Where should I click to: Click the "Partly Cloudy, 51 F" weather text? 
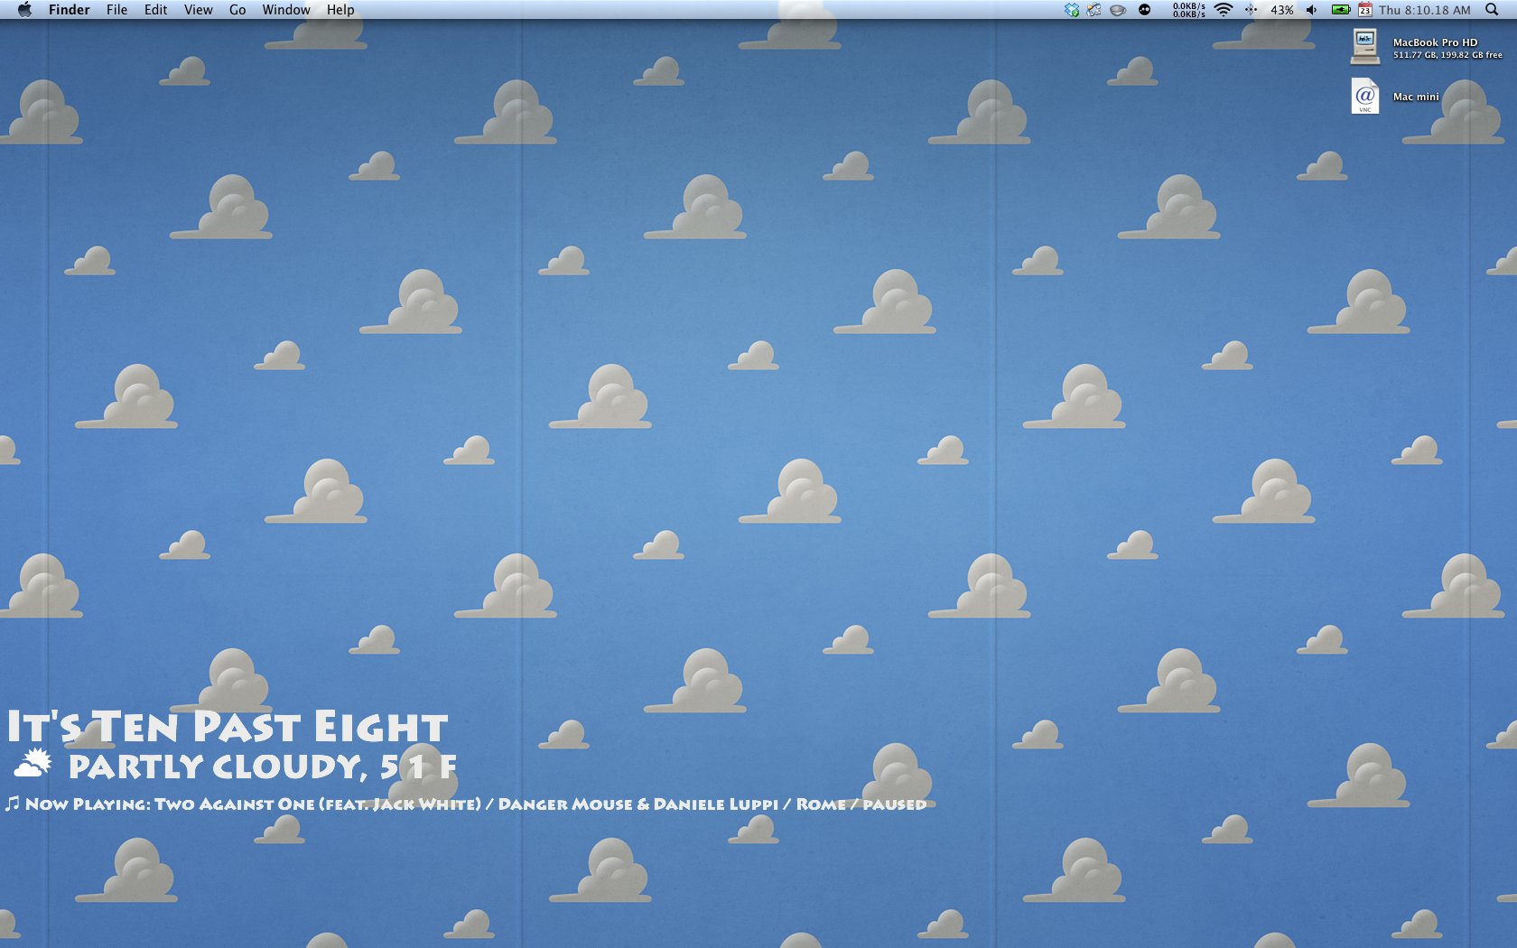pos(263,767)
